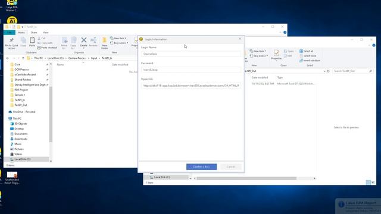
Task: Click Select none in Test01_Out ribbon
Action: pos(308,56)
